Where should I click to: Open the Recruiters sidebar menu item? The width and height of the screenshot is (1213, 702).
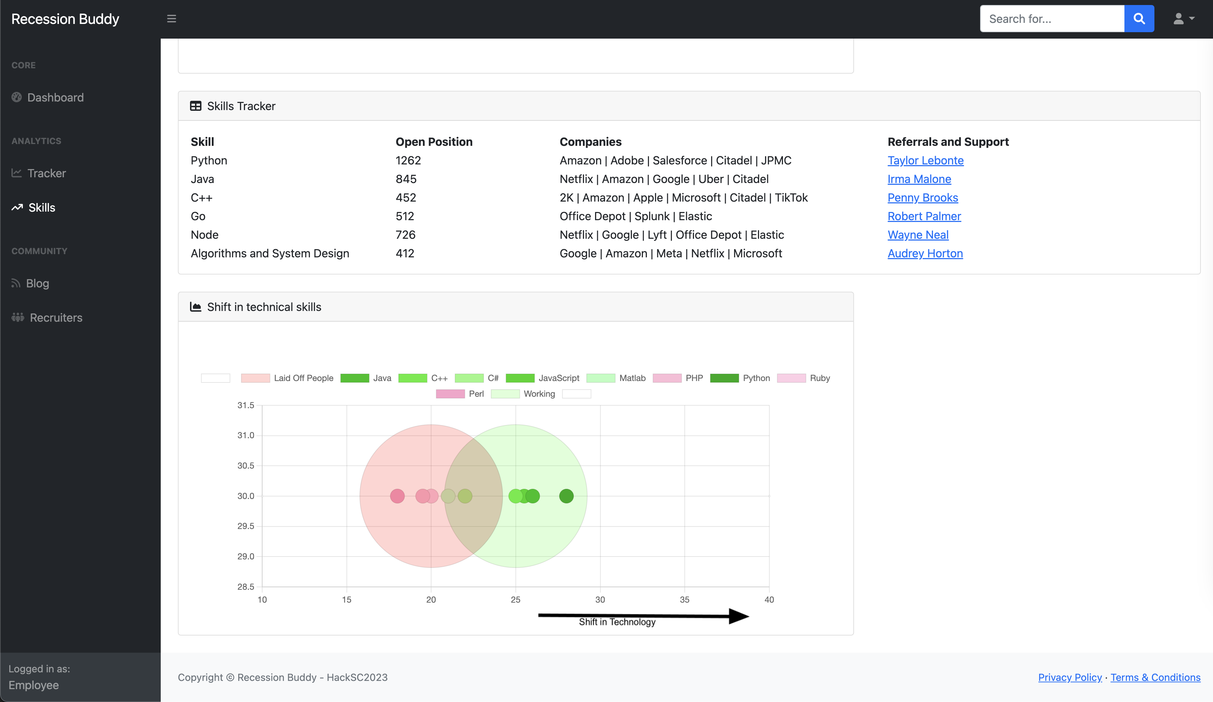pyautogui.click(x=56, y=317)
